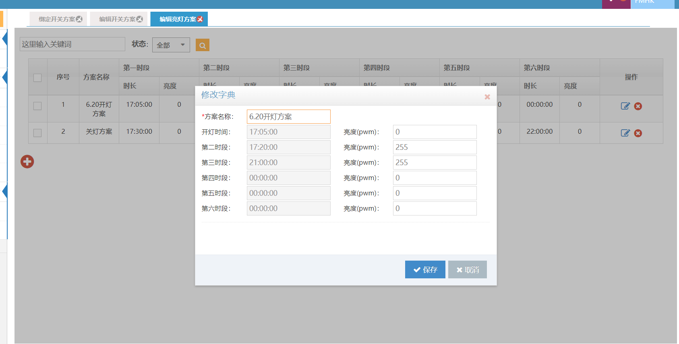Delete row 2 with the red X icon
The height and width of the screenshot is (344, 679).
coord(638,133)
